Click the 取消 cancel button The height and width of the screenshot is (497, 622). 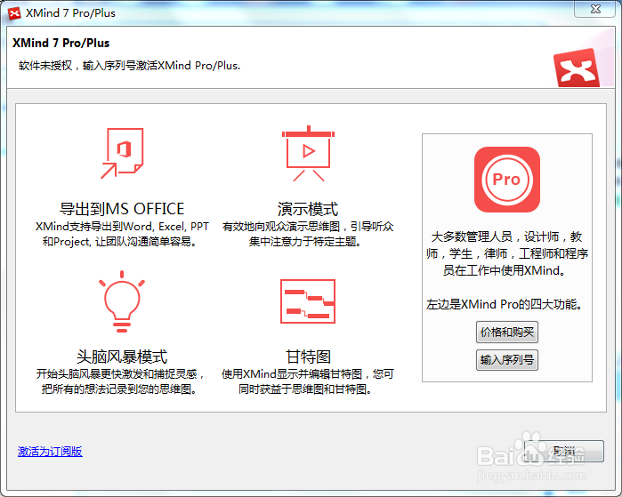563,451
